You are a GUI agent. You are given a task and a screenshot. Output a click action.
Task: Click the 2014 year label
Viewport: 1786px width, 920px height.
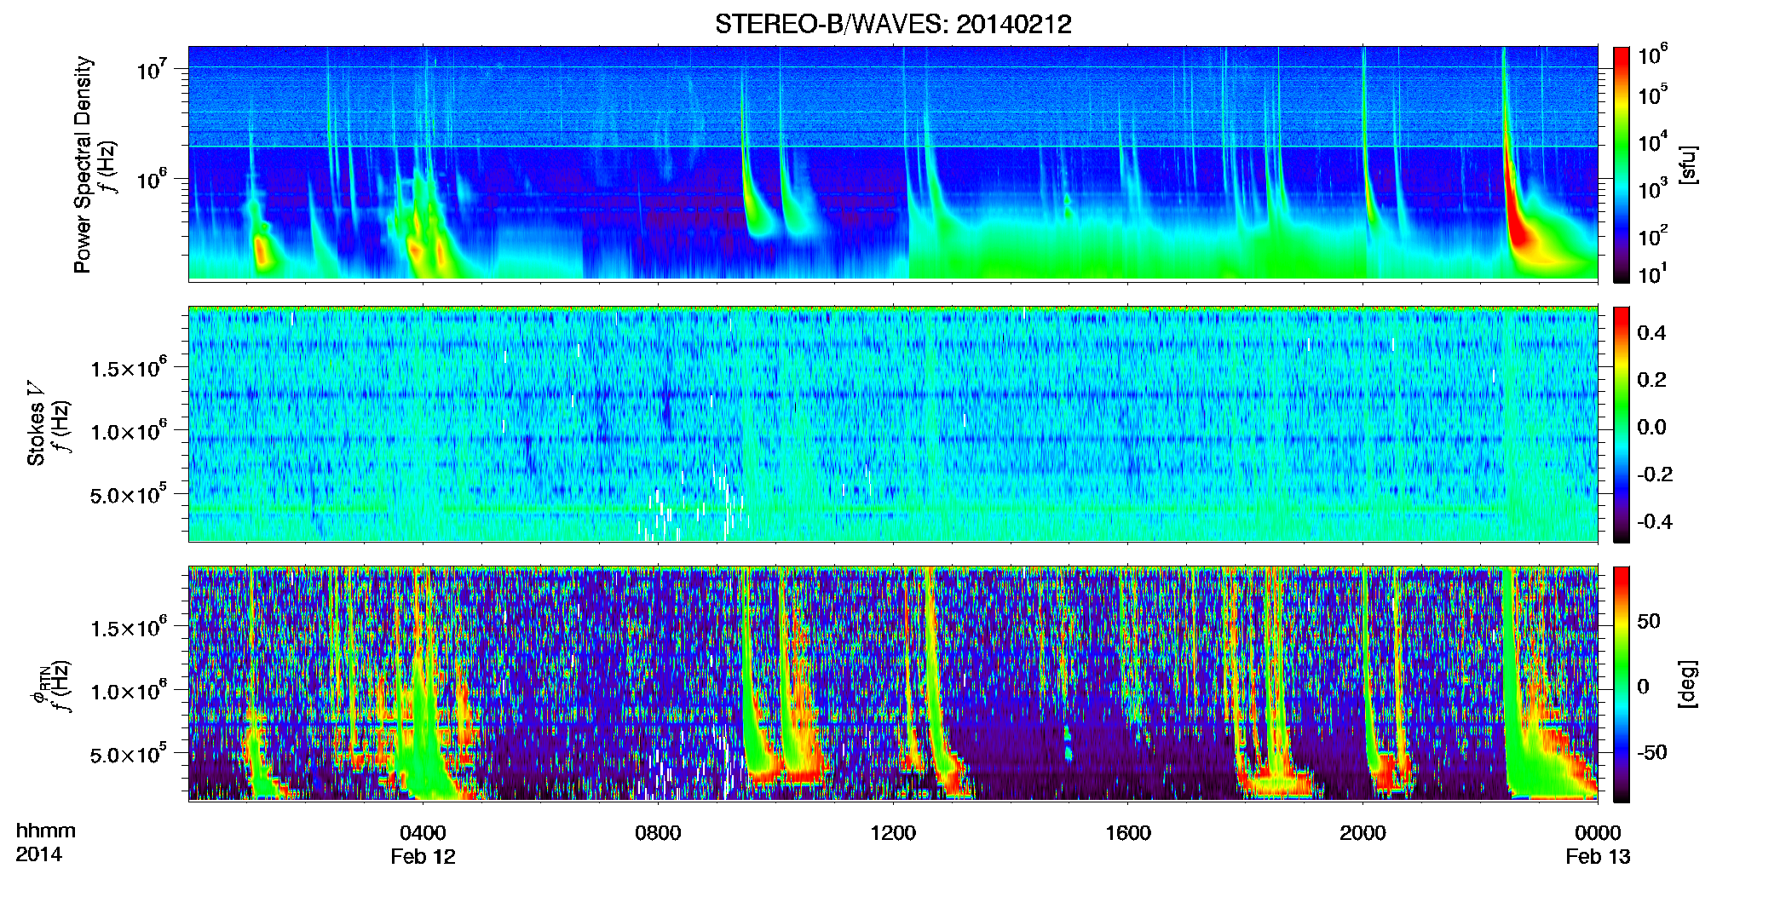[39, 854]
